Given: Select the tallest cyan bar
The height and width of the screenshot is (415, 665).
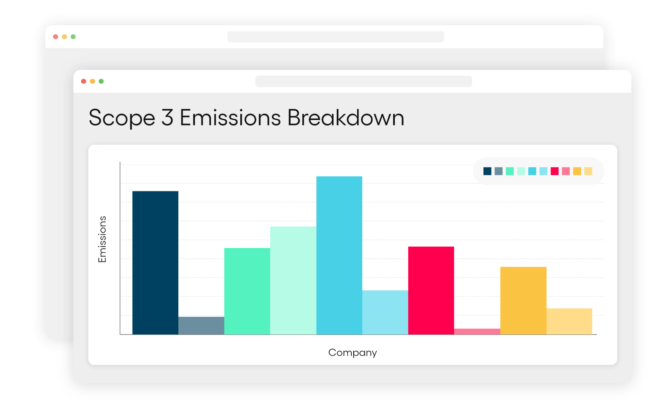Looking at the screenshot, I should pyautogui.click(x=339, y=255).
